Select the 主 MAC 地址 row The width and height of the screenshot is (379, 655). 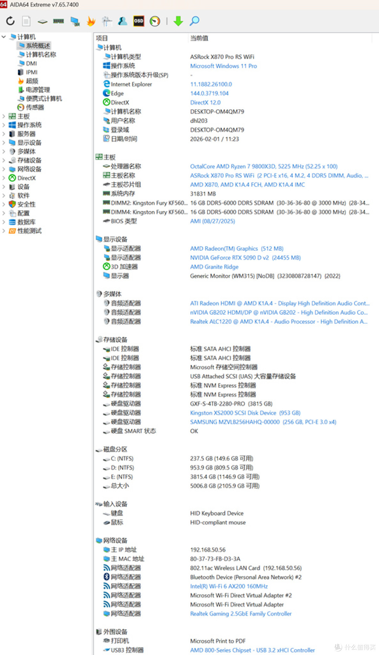[x=233, y=559]
